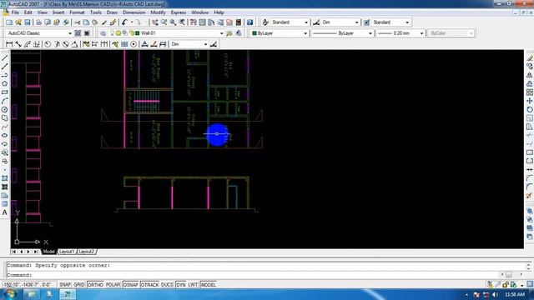Open the AutoCAD Classic workspace dropdown
534x300 pixels.
click(39, 33)
